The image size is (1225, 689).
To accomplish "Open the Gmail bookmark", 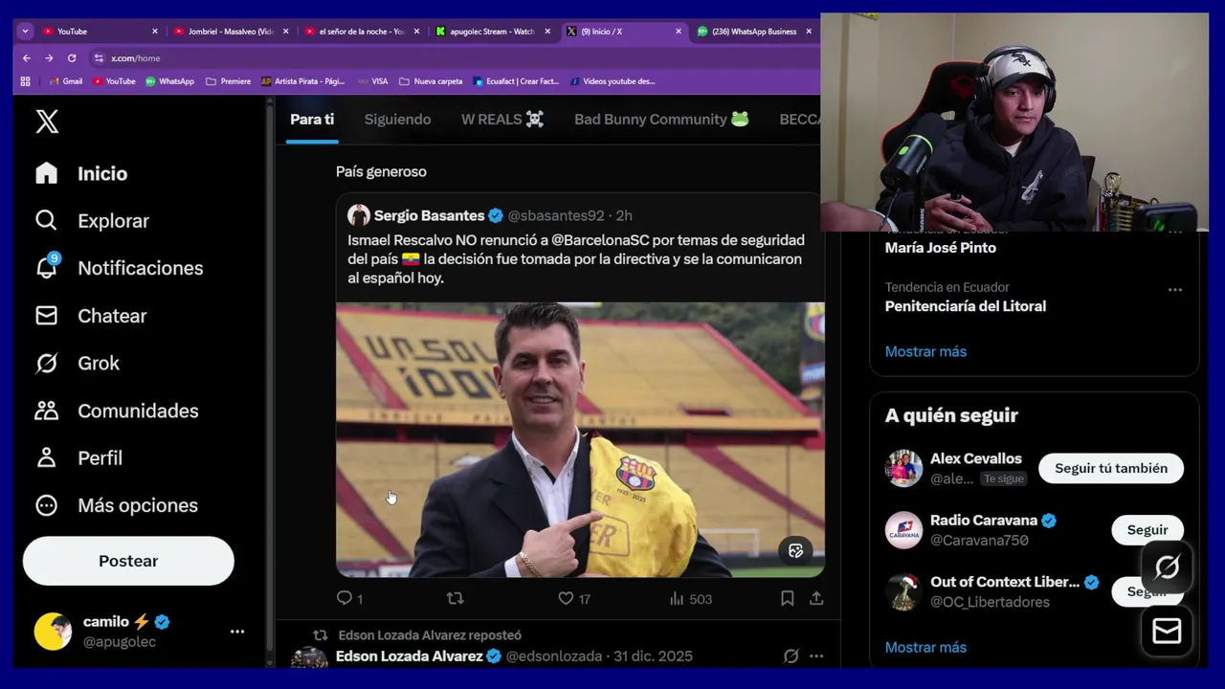I will [66, 81].
